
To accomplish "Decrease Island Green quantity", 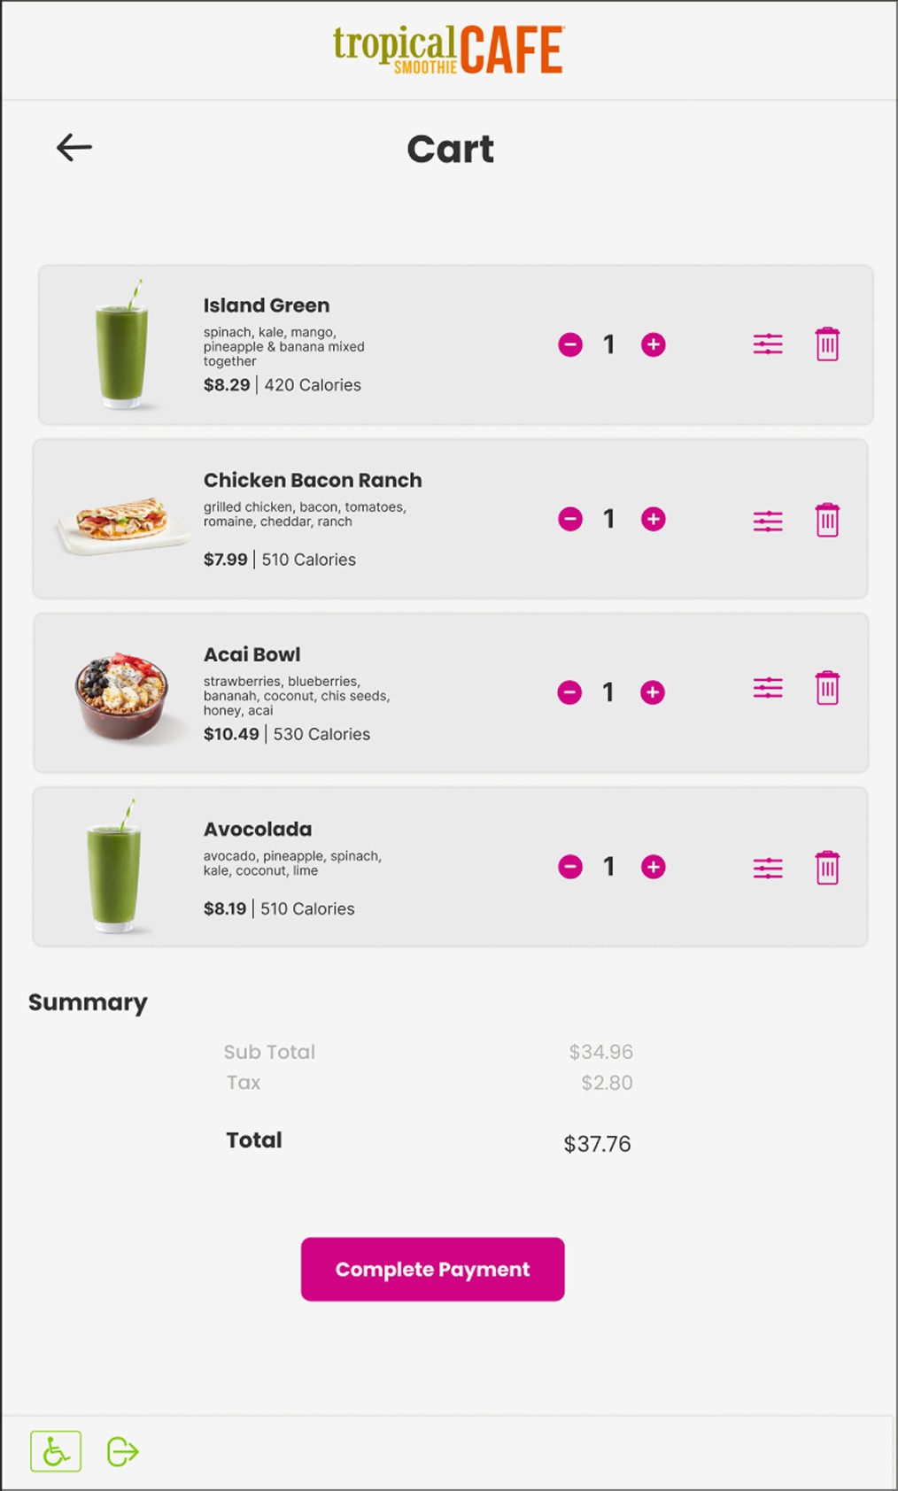I will click(570, 344).
